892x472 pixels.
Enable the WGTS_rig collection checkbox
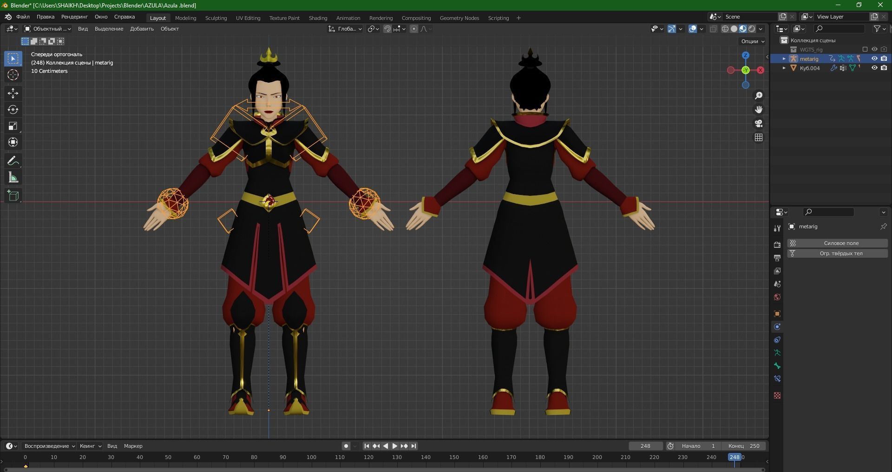pos(865,49)
